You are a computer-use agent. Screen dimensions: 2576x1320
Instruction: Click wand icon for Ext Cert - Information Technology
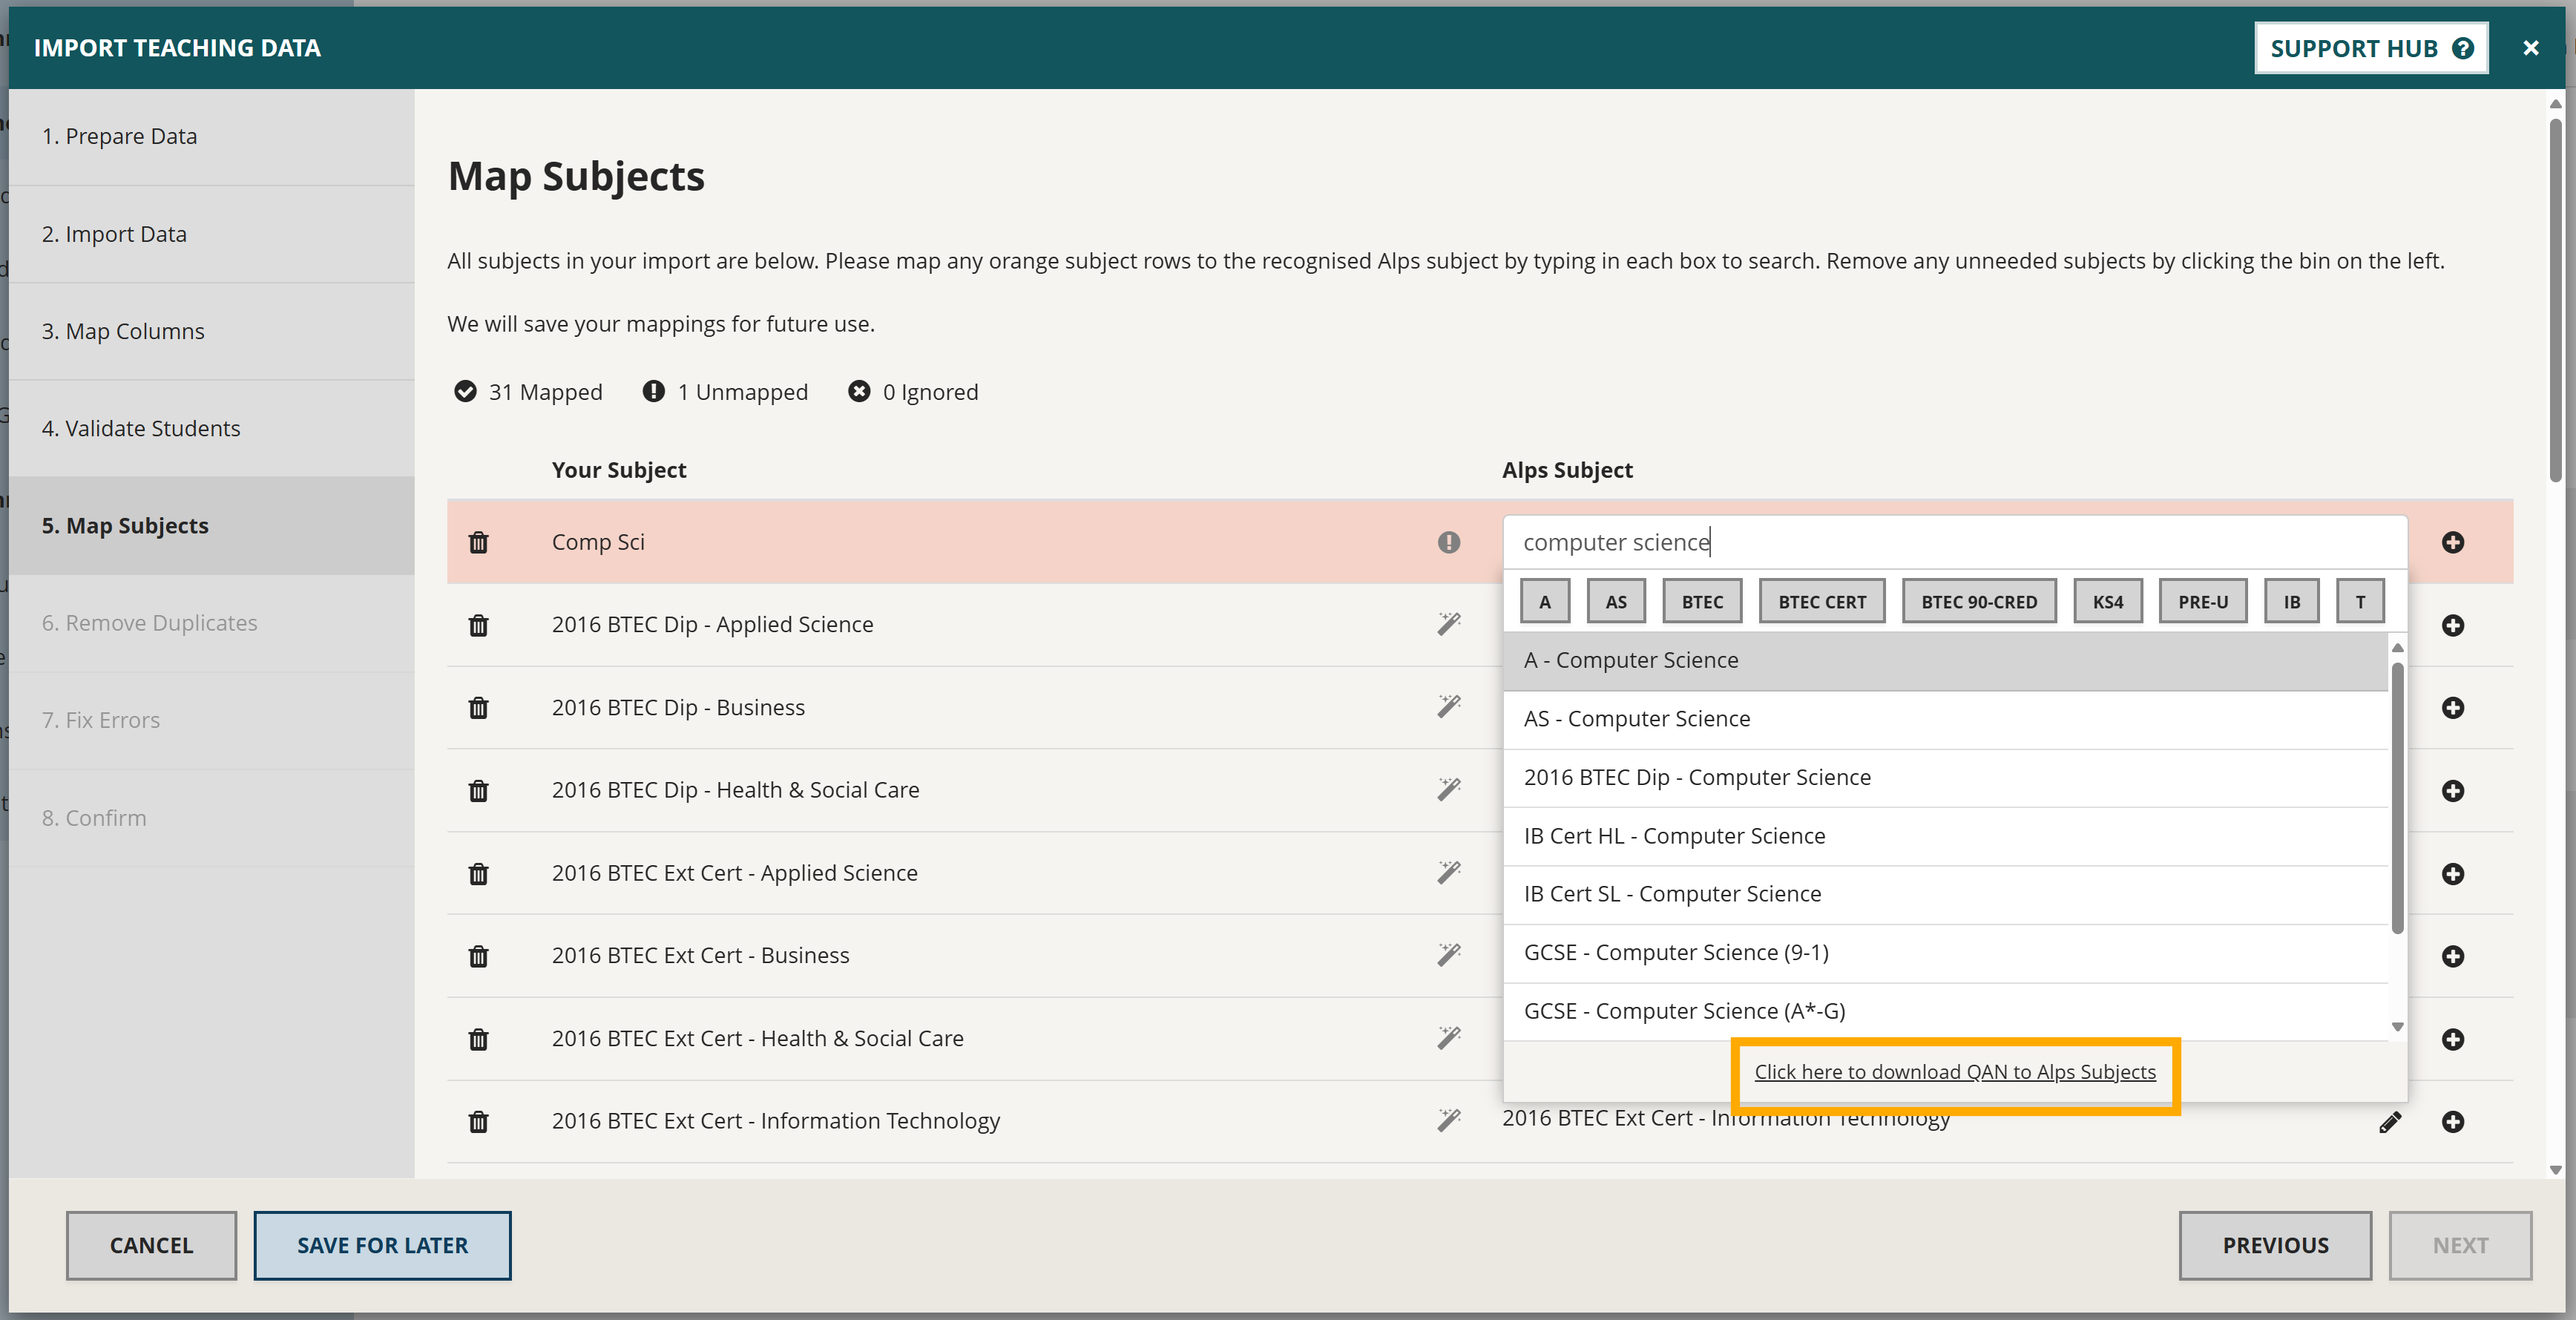tap(1449, 1120)
